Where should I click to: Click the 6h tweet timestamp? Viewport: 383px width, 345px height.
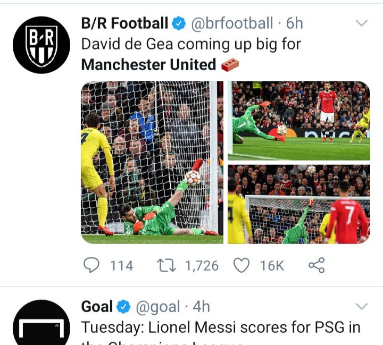295,23
